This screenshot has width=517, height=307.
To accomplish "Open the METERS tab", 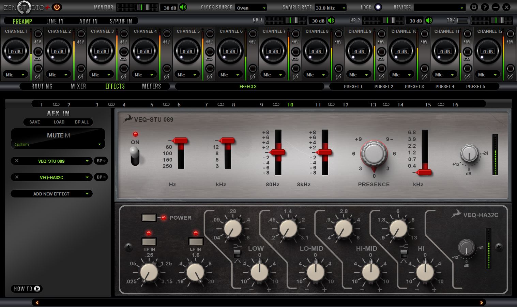I will [x=151, y=86].
